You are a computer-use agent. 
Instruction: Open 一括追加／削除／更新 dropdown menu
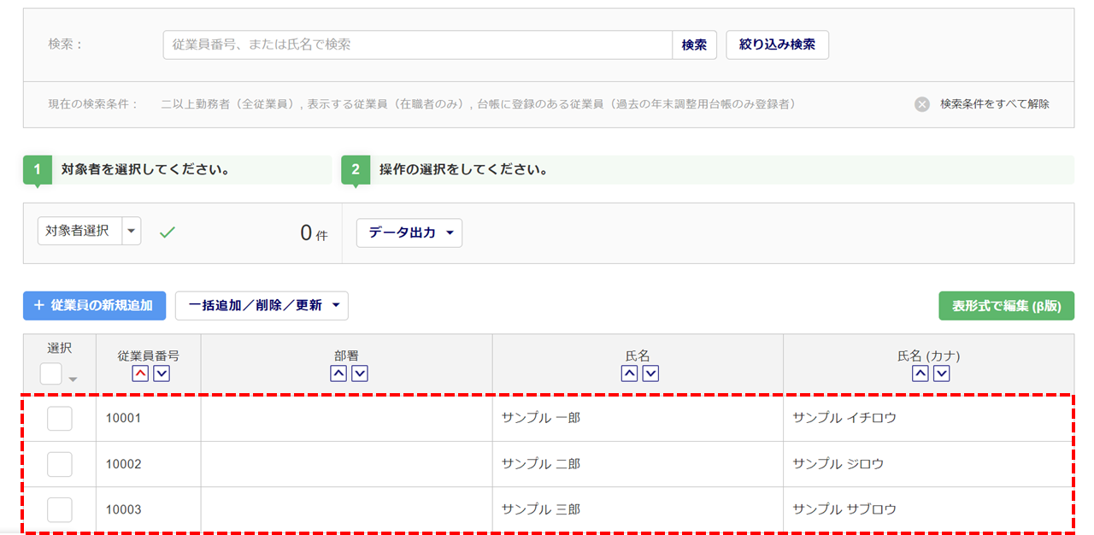[262, 305]
